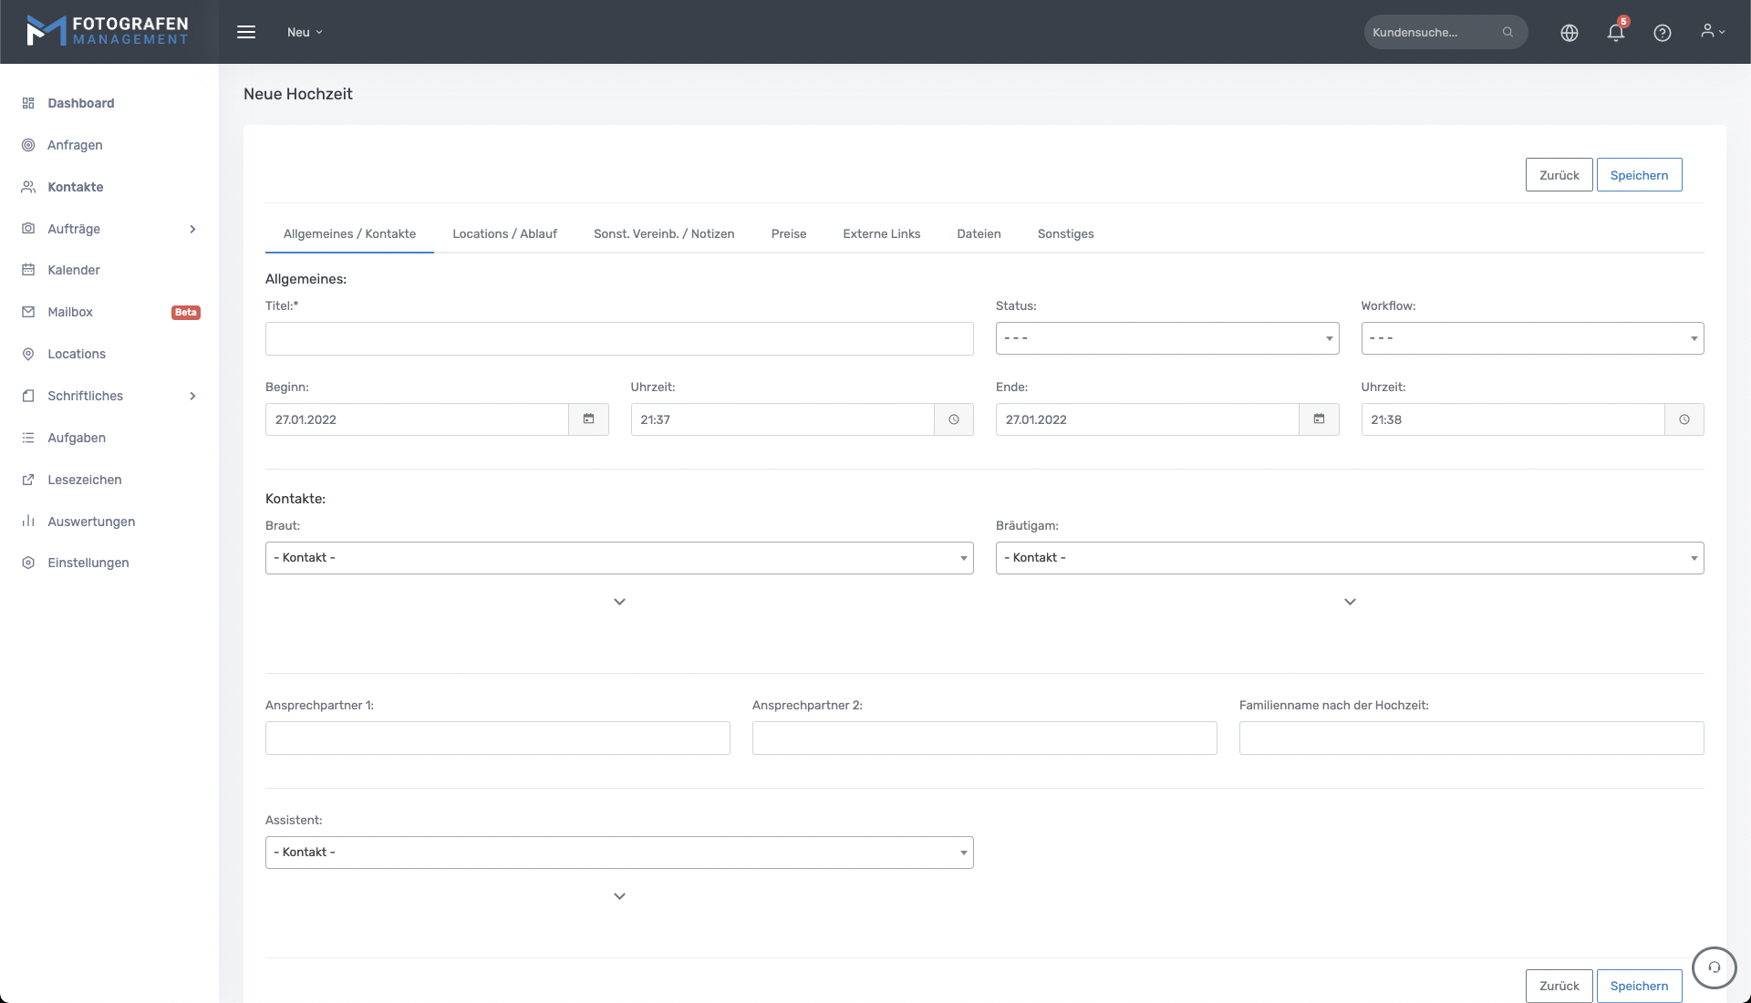Expand details chevron below Bräutigam
1751x1003 pixels.
pos(1350,602)
